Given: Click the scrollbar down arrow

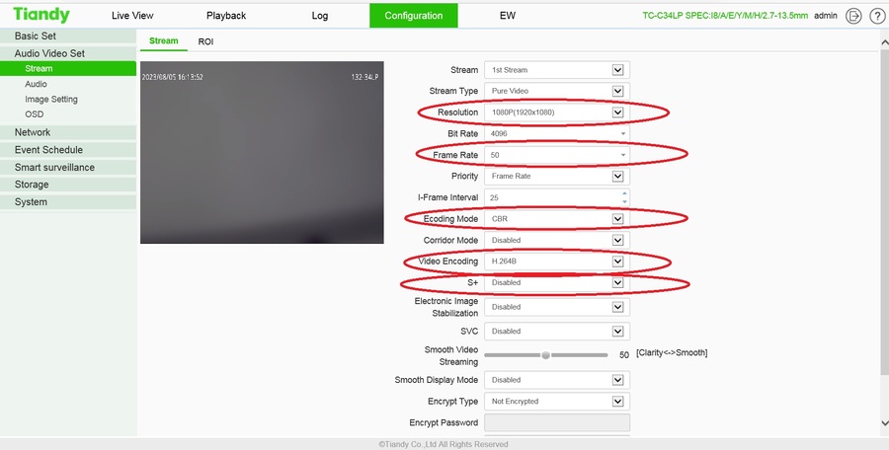Looking at the screenshot, I should (x=884, y=422).
